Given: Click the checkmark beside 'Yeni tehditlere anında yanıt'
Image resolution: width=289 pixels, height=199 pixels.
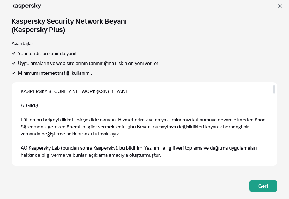Looking at the screenshot, I should pos(14,54).
